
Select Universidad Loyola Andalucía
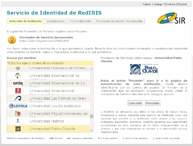[48, 106]
